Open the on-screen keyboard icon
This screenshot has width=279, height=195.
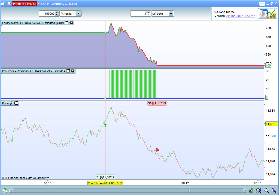tap(262, 4)
